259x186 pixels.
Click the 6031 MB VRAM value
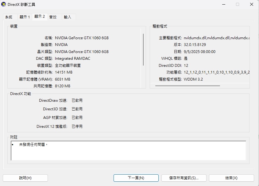[x=63, y=79]
